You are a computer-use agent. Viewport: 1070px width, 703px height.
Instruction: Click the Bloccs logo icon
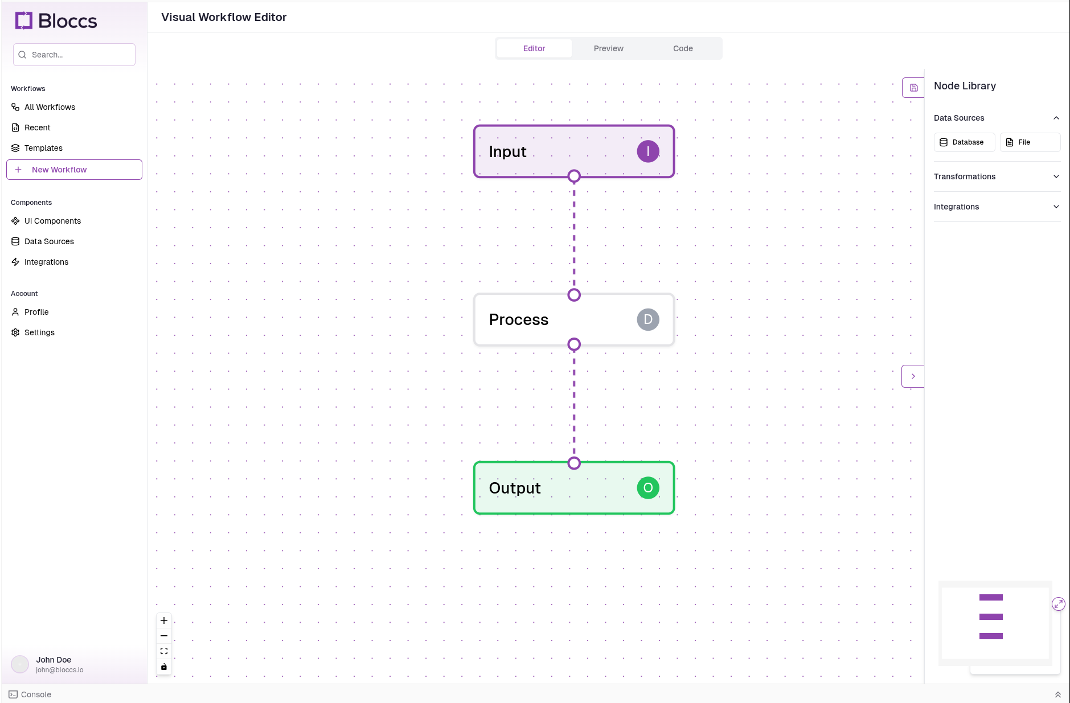click(x=24, y=20)
